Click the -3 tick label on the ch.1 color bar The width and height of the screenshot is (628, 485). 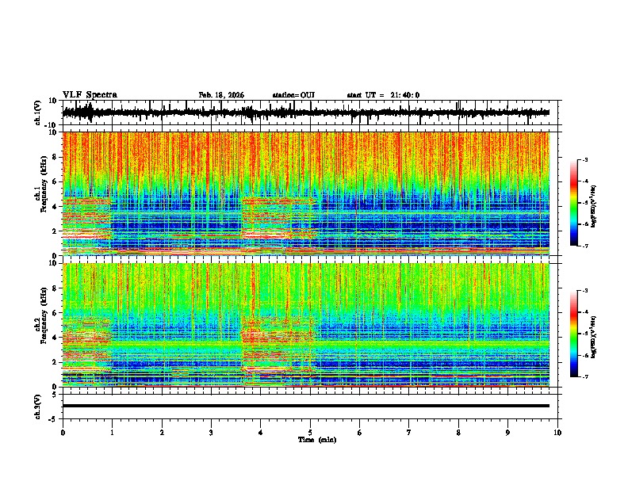click(x=585, y=159)
